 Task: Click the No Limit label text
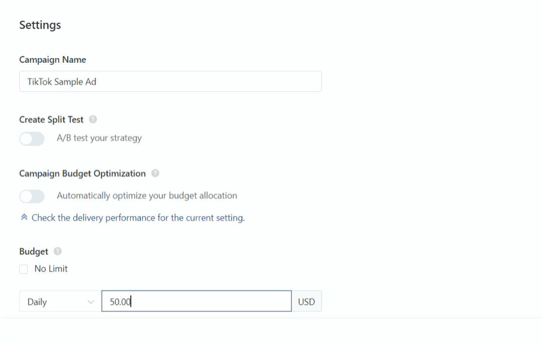[x=51, y=269]
